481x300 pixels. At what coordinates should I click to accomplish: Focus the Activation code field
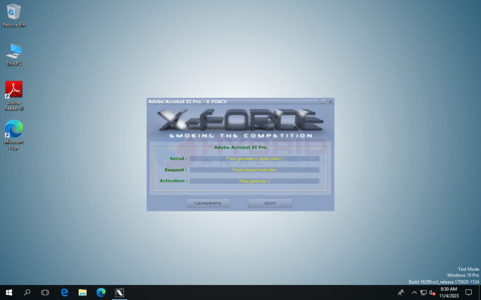click(x=254, y=181)
